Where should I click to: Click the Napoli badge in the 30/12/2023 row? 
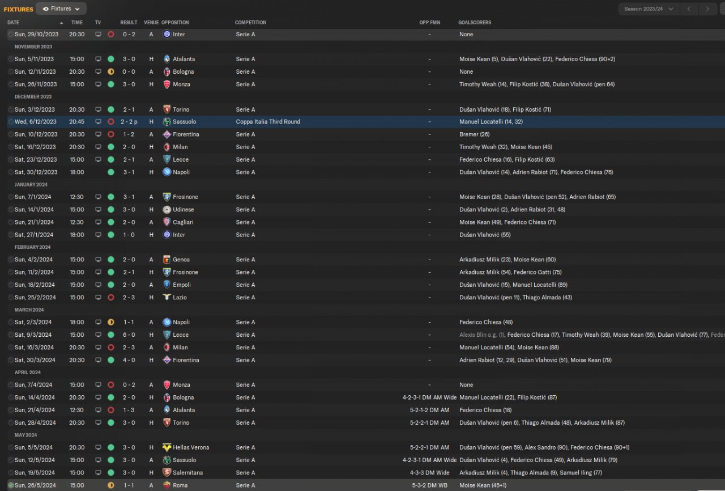click(x=167, y=172)
